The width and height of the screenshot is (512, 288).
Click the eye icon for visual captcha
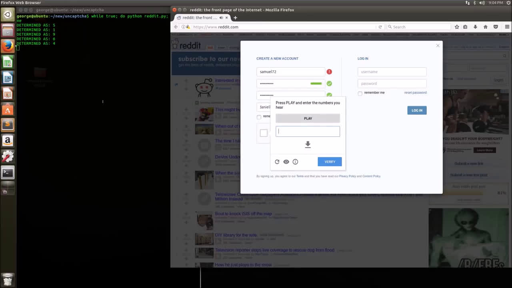(x=286, y=162)
